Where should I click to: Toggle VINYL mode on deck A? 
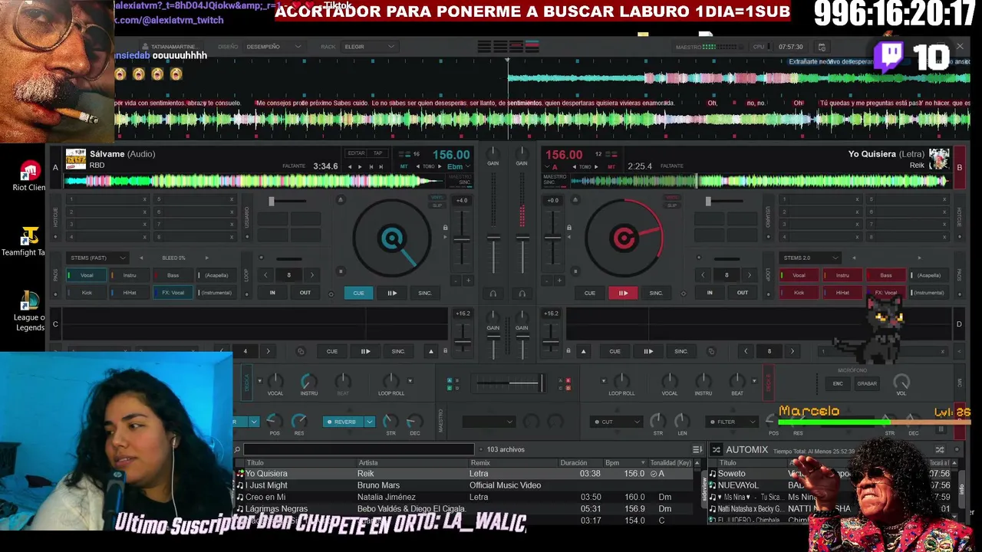[437, 198]
